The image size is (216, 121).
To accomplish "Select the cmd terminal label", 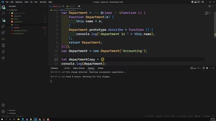I will (x=193, y=68).
